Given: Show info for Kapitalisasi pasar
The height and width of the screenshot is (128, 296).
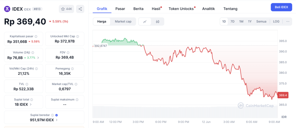Looking at the screenshot, I should [36, 36].
